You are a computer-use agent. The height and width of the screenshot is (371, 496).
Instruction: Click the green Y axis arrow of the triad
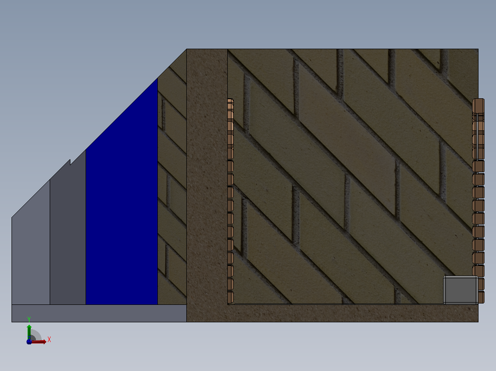pos(29,332)
